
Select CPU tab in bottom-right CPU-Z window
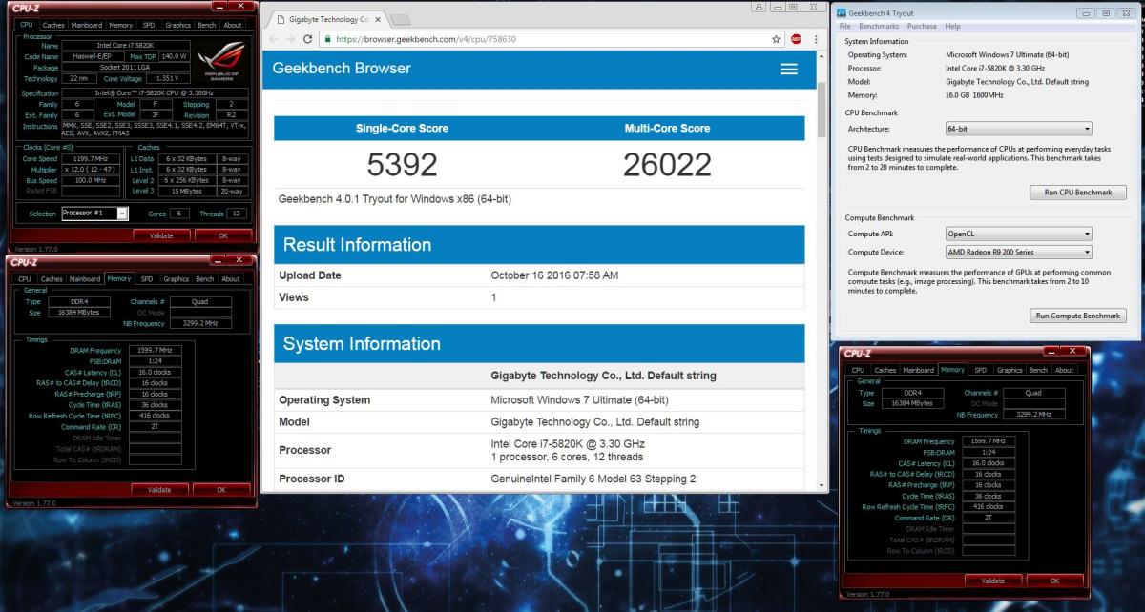(859, 370)
